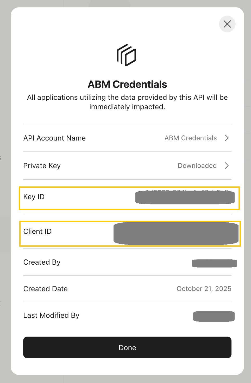The image size is (251, 383).
Task: Click the Key ID row label
Action: click(x=34, y=197)
